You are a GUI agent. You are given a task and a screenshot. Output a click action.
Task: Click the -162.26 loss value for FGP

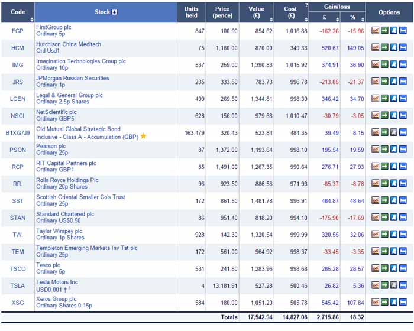329,31
